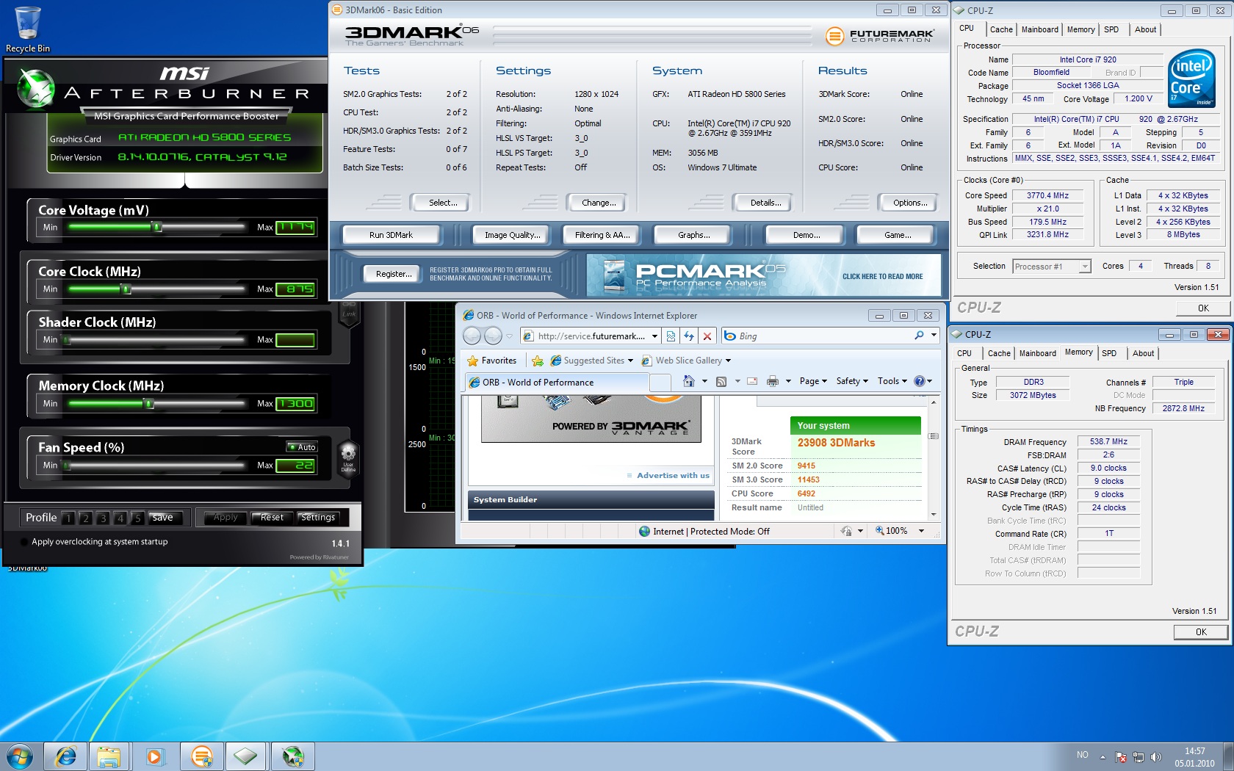Click the Intel Core i7 logo in CPU-Z

pos(1191,78)
